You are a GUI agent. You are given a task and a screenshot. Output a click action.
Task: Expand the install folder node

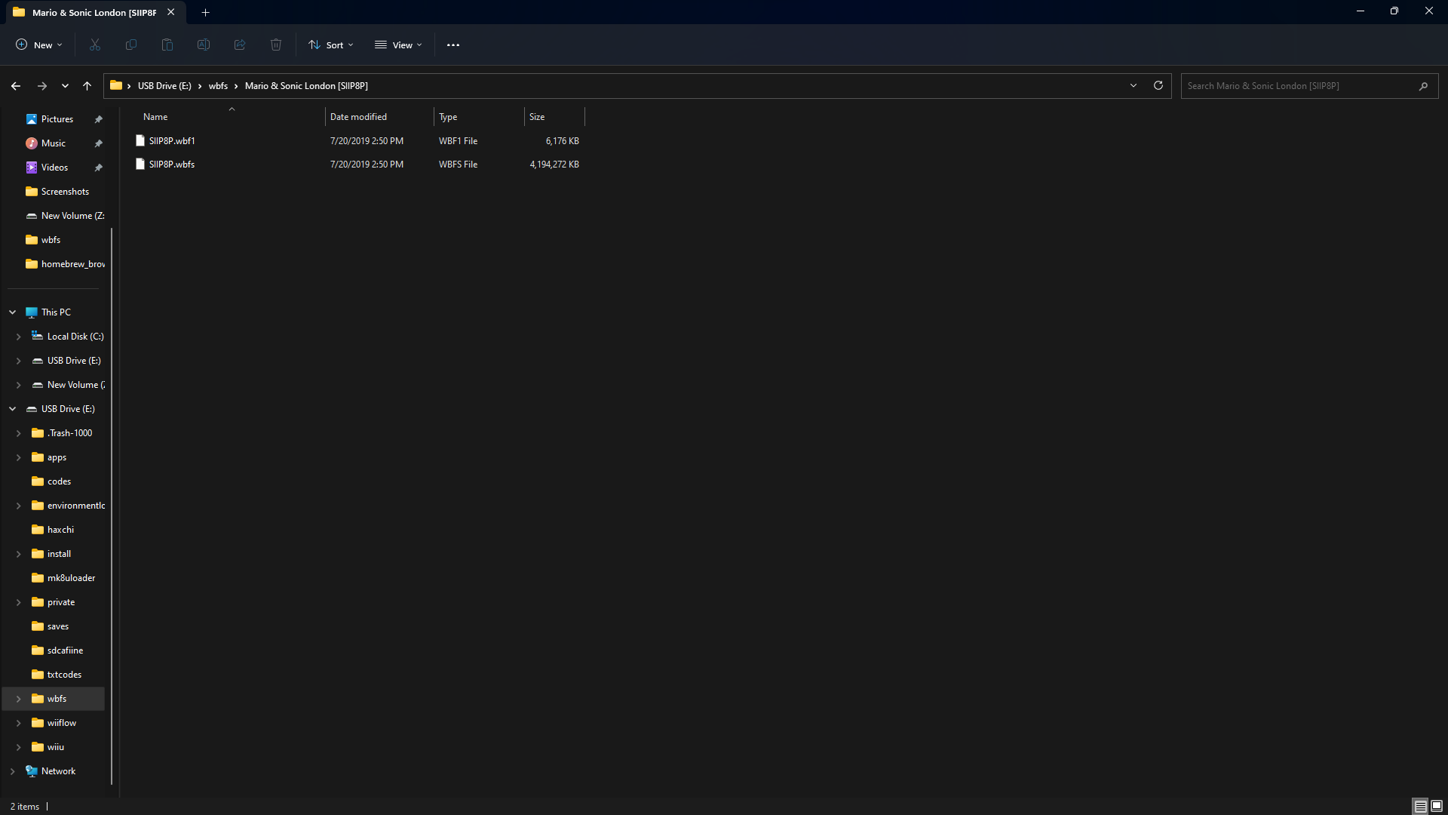pos(19,554)
